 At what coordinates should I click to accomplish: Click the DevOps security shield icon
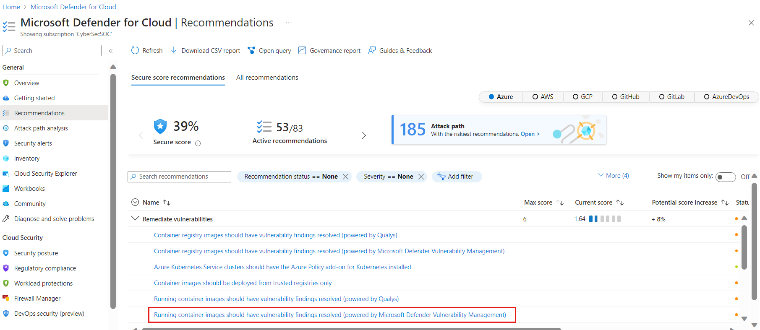click(6, 313)
